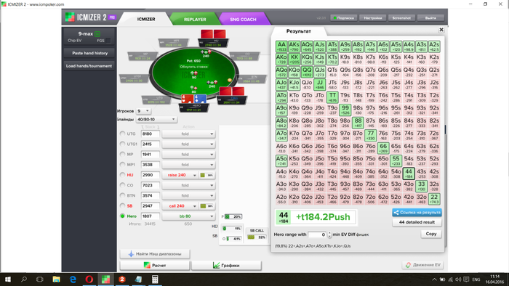
Task: Select the MP radio button
Action: pos(122,154)
